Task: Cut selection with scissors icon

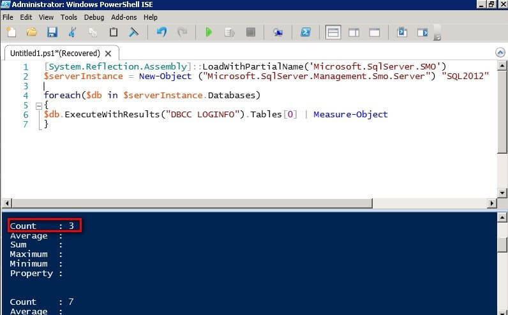Action: pyautogui.click(x=73, y=32)
